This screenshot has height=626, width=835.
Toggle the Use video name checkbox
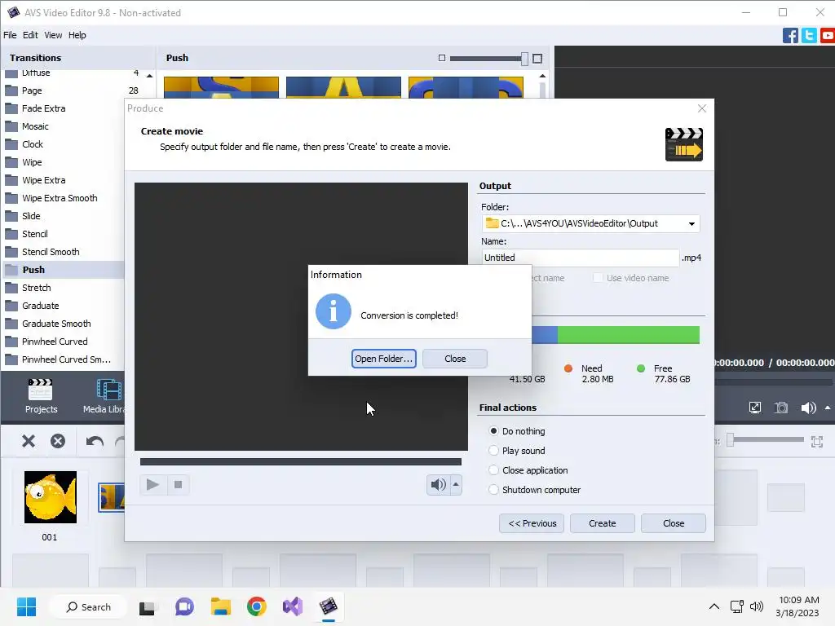click(x=598, y=278)
